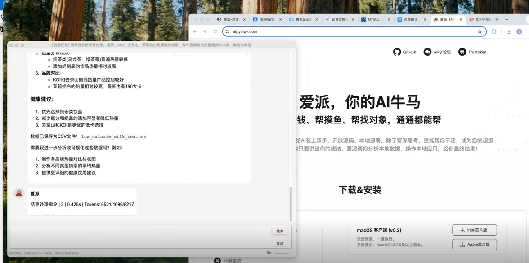The height and width of the screenshot is (263, 529).
Task: Open the Trustoken link
Action: [x=472, y=52]
